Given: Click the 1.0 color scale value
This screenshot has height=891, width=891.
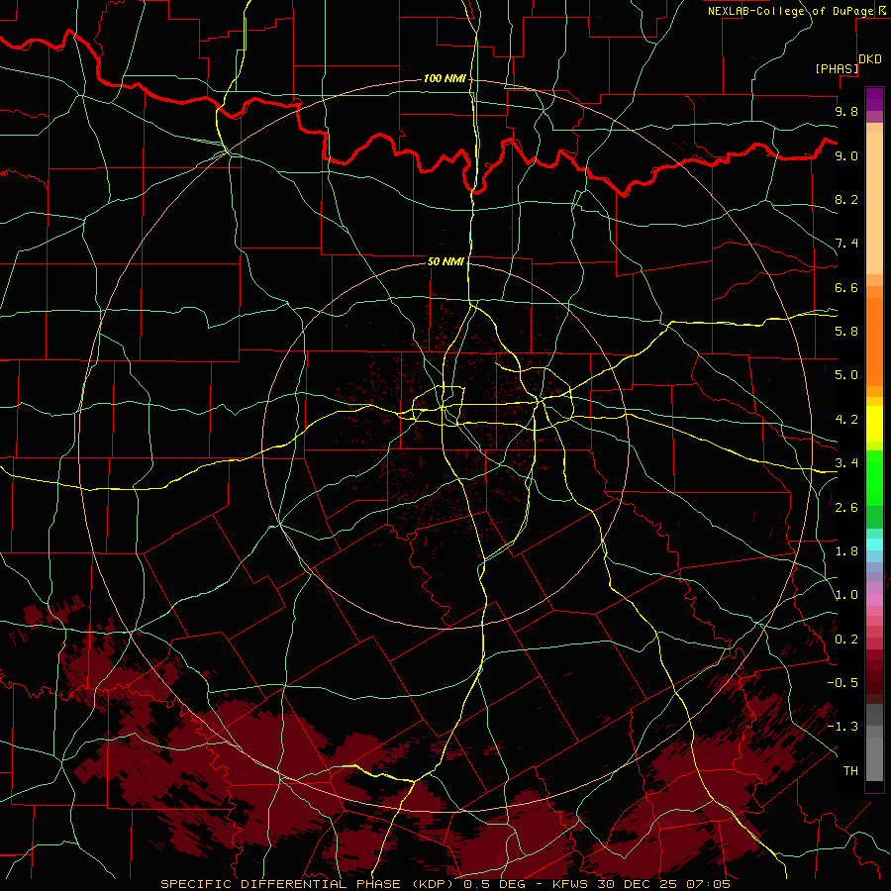Looking at the screenshot, I should pos(846,595).
